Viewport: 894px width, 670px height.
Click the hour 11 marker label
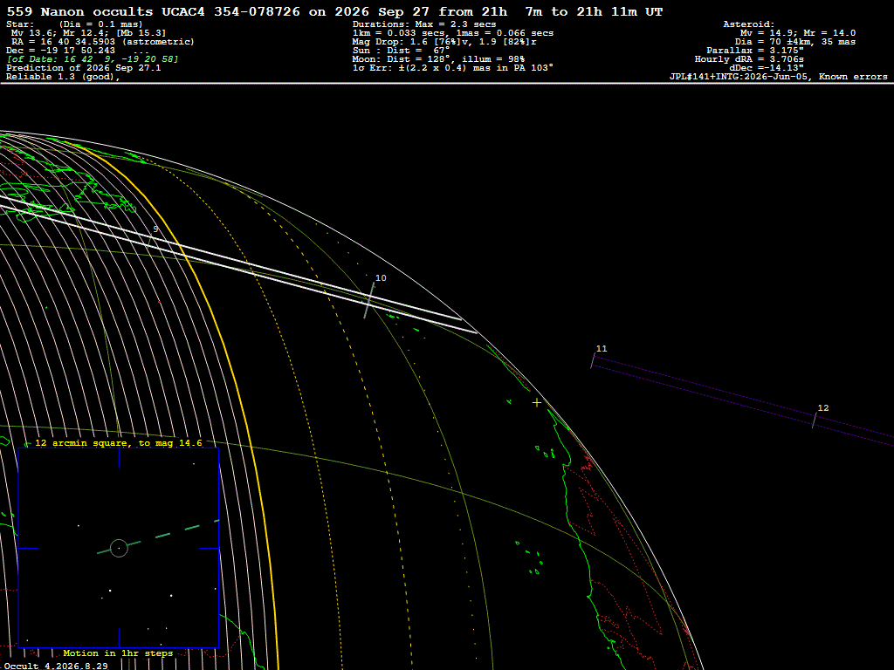point(602,349)
